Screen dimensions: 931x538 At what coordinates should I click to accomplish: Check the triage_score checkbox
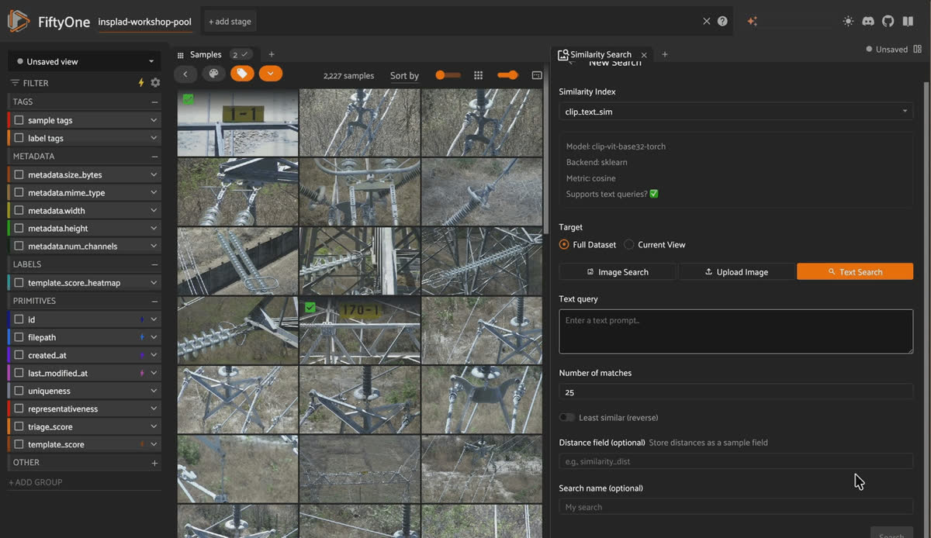pos(19,426)
